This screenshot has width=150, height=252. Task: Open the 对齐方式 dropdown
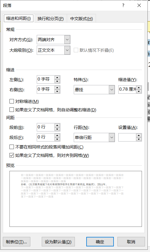coord(67,39)
